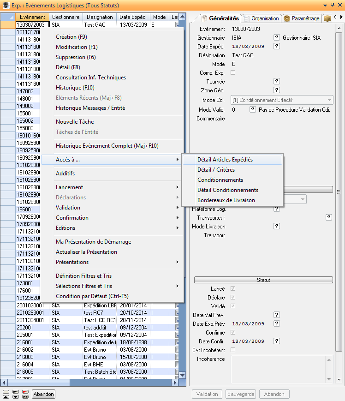Toggle the Evt Incohérent checkbox
Screen dimensions: 345x401
point(233,350)
